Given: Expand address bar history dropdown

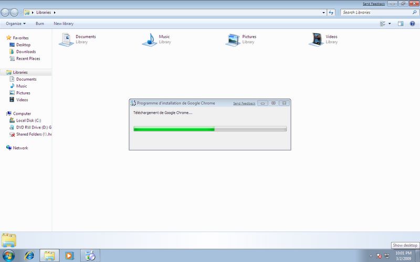Looking at the screenshot, I should tap(323, 12).
